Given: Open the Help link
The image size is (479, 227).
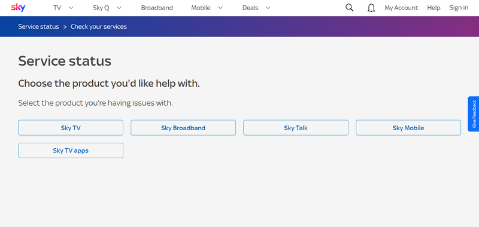Looking at the screenshot, I should [x=433, y=8].
